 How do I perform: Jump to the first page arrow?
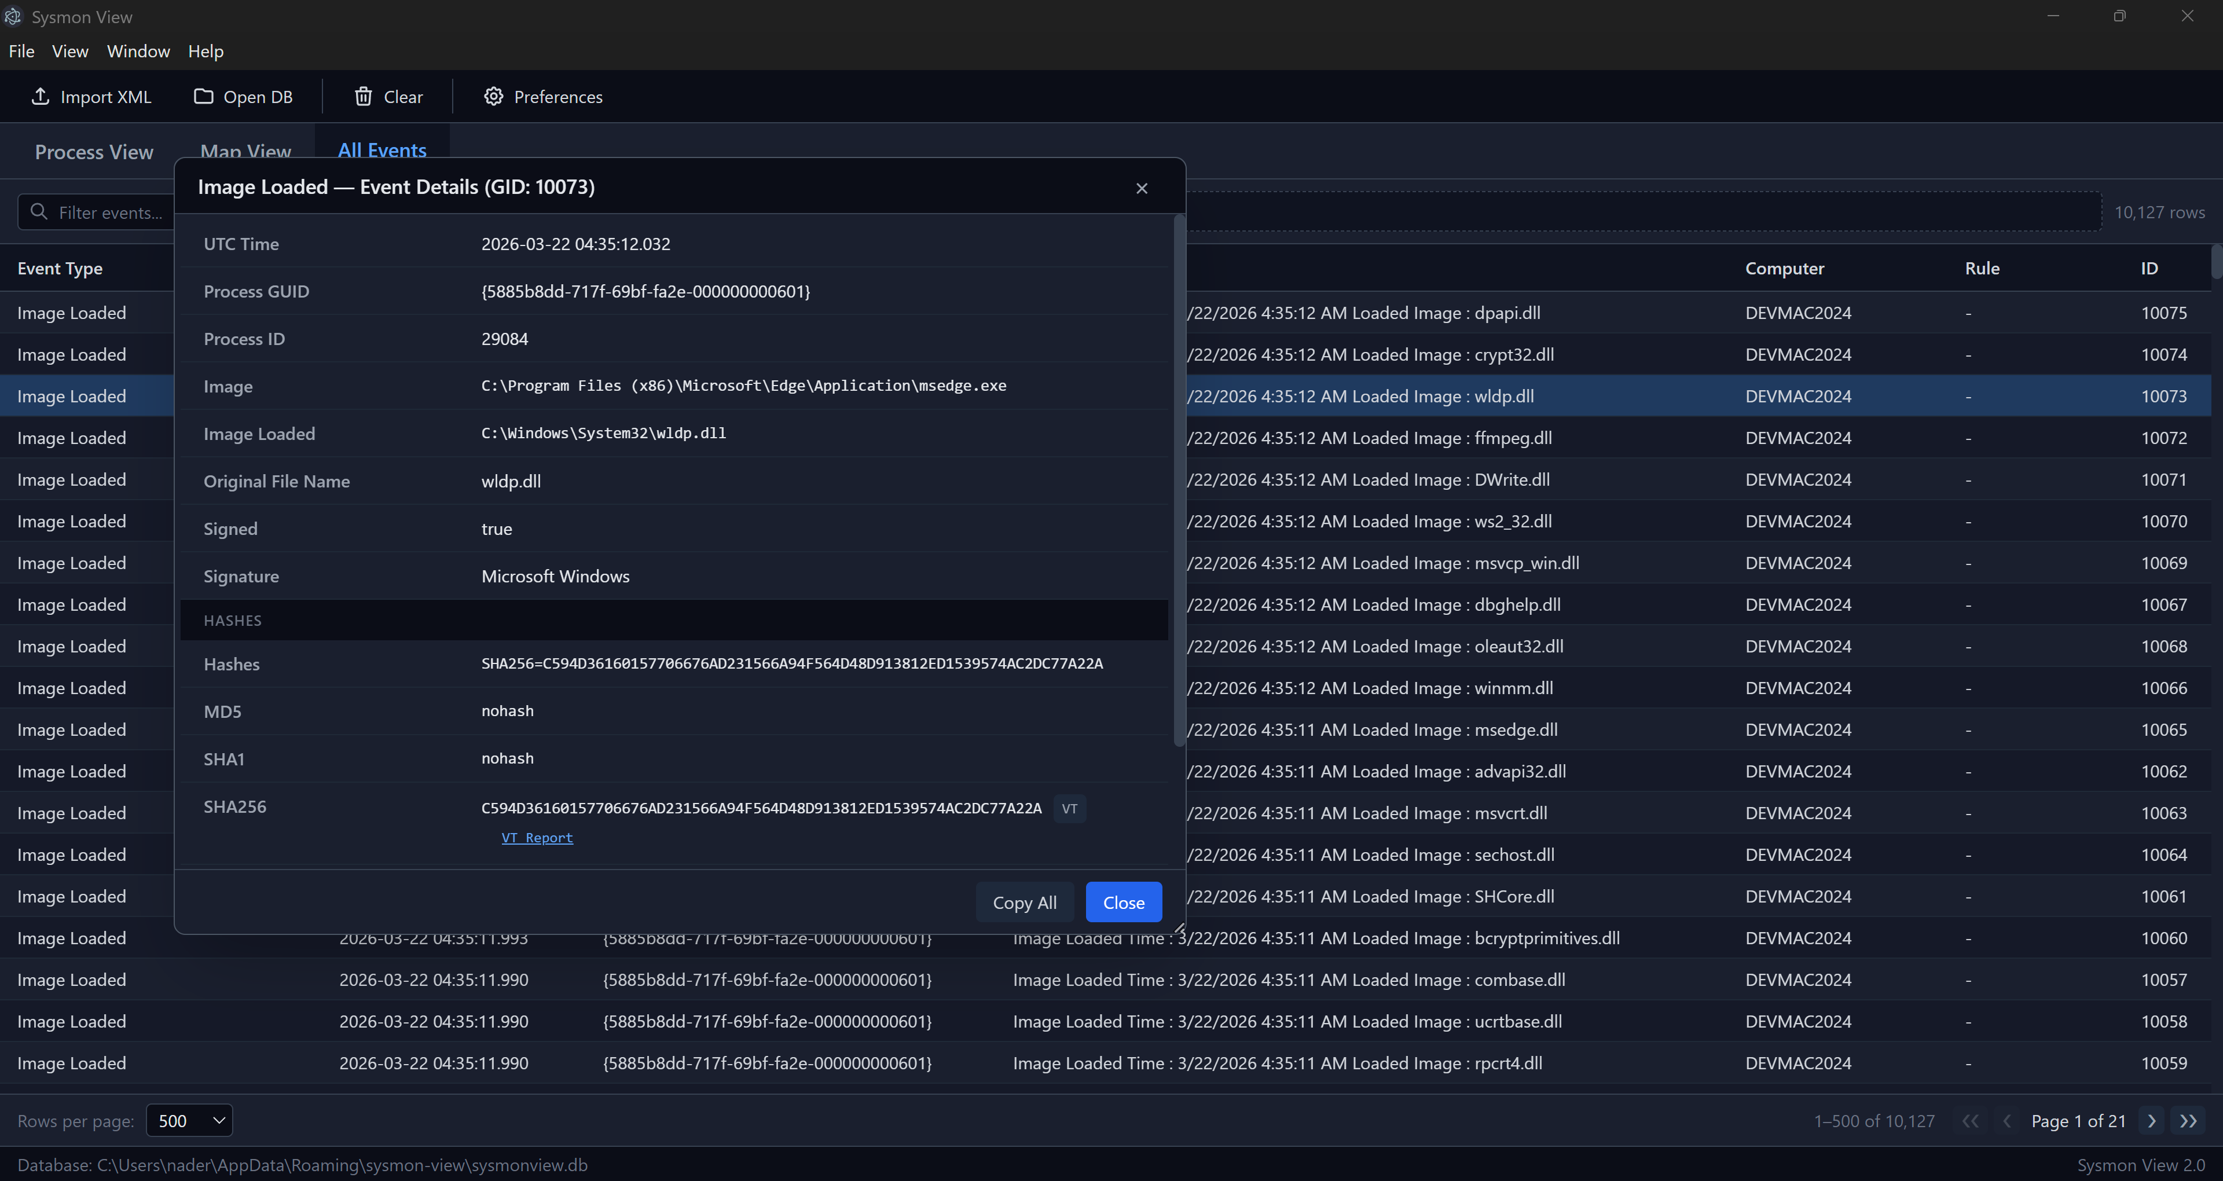pyautogui.click(x=1970, y=1121)
